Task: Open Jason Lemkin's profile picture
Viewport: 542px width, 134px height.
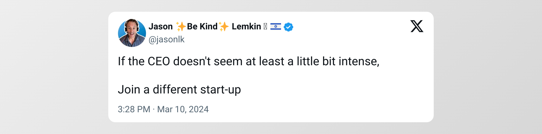Action: (132, 33)
